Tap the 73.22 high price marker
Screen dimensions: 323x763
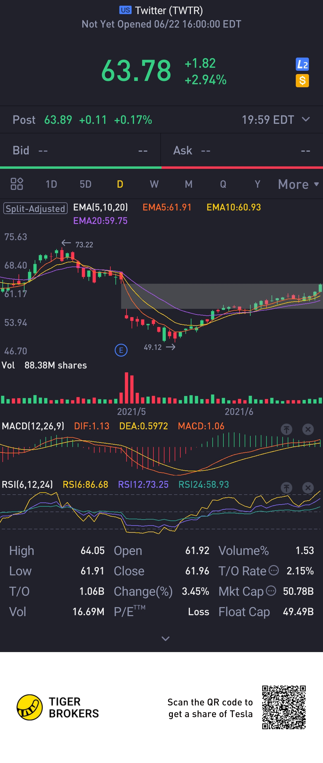pyautogui.click(x=84, y=245)
